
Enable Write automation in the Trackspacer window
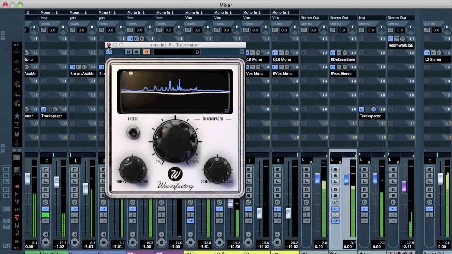[136, 52]
